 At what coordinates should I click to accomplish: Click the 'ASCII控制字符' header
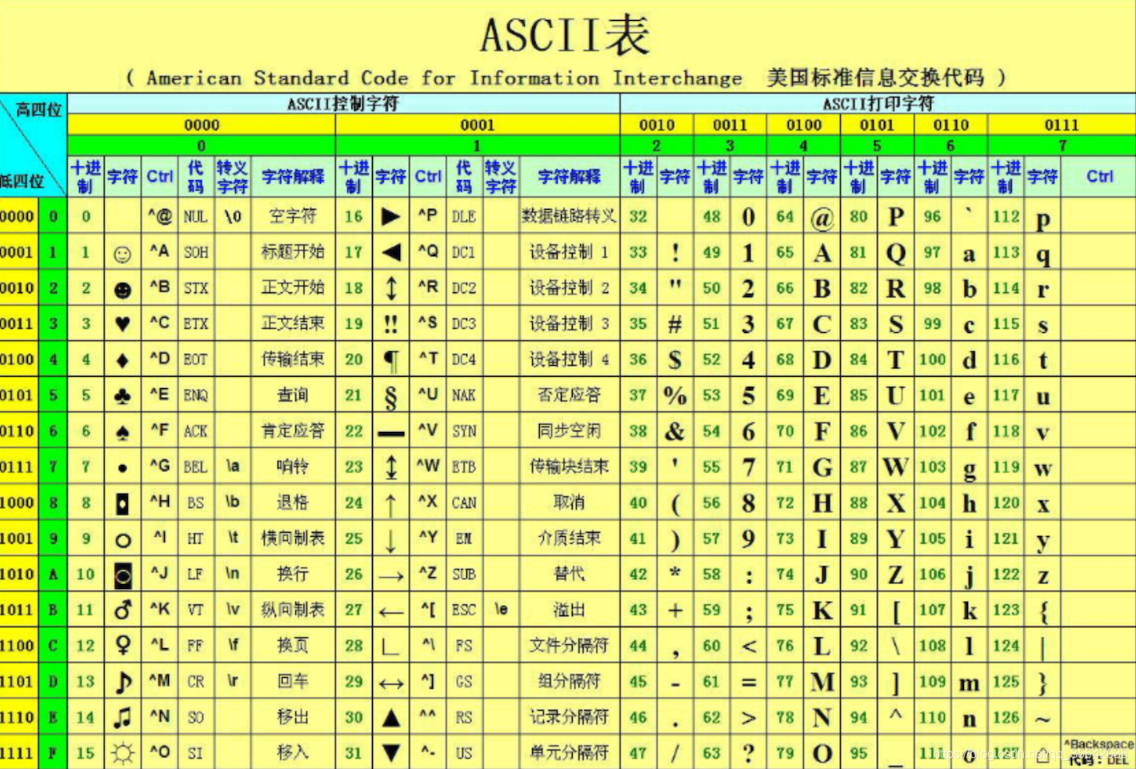coord(343,103)
